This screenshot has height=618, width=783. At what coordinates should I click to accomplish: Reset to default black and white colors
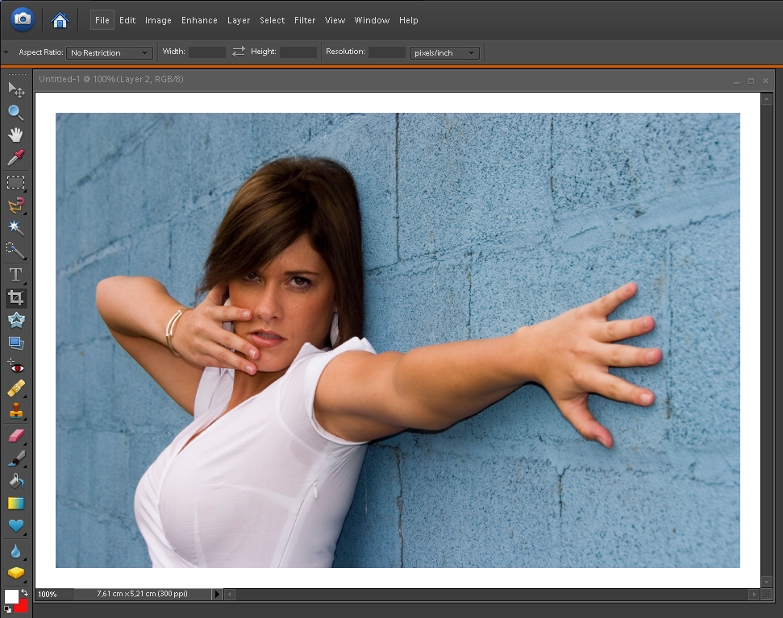(x=7, y=610)
